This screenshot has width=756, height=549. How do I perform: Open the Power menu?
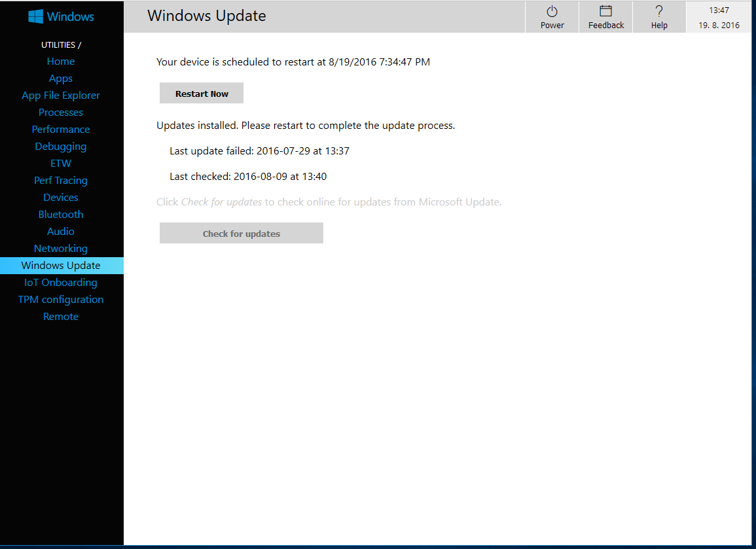552,18
